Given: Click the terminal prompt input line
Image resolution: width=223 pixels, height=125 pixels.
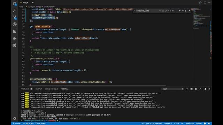Looking at the screenshot, I should (60, 121).
